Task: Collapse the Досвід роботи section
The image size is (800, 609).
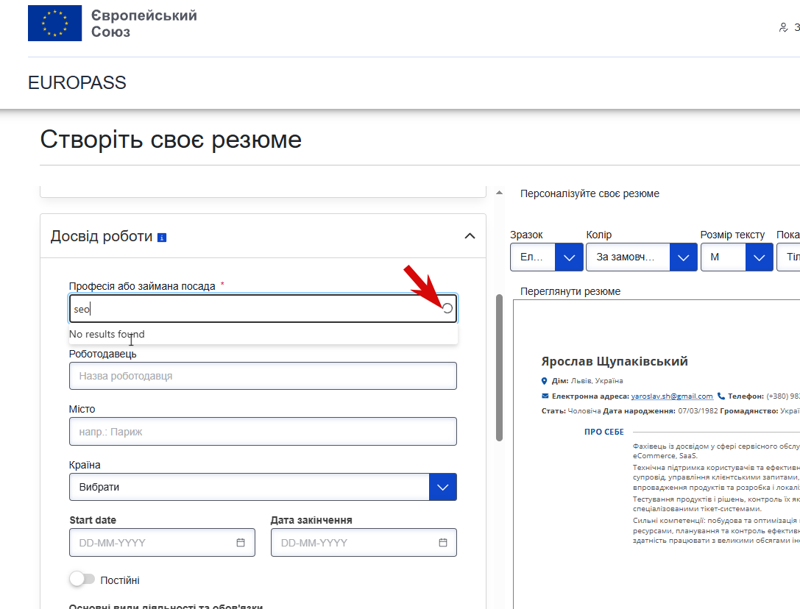Action: point(470,235)
